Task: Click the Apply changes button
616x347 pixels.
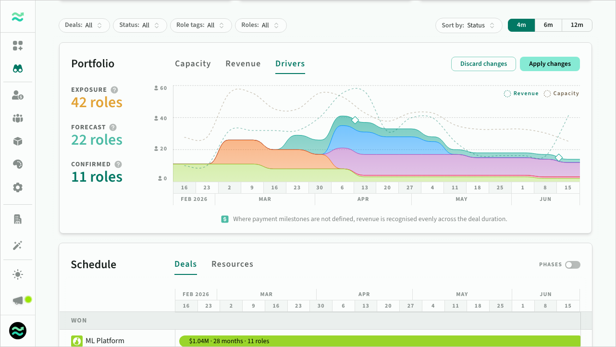Action: tap(550, 64)
